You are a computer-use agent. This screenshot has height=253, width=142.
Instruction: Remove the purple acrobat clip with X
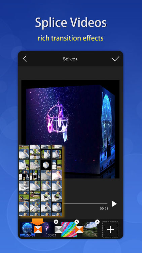point(56,222)
